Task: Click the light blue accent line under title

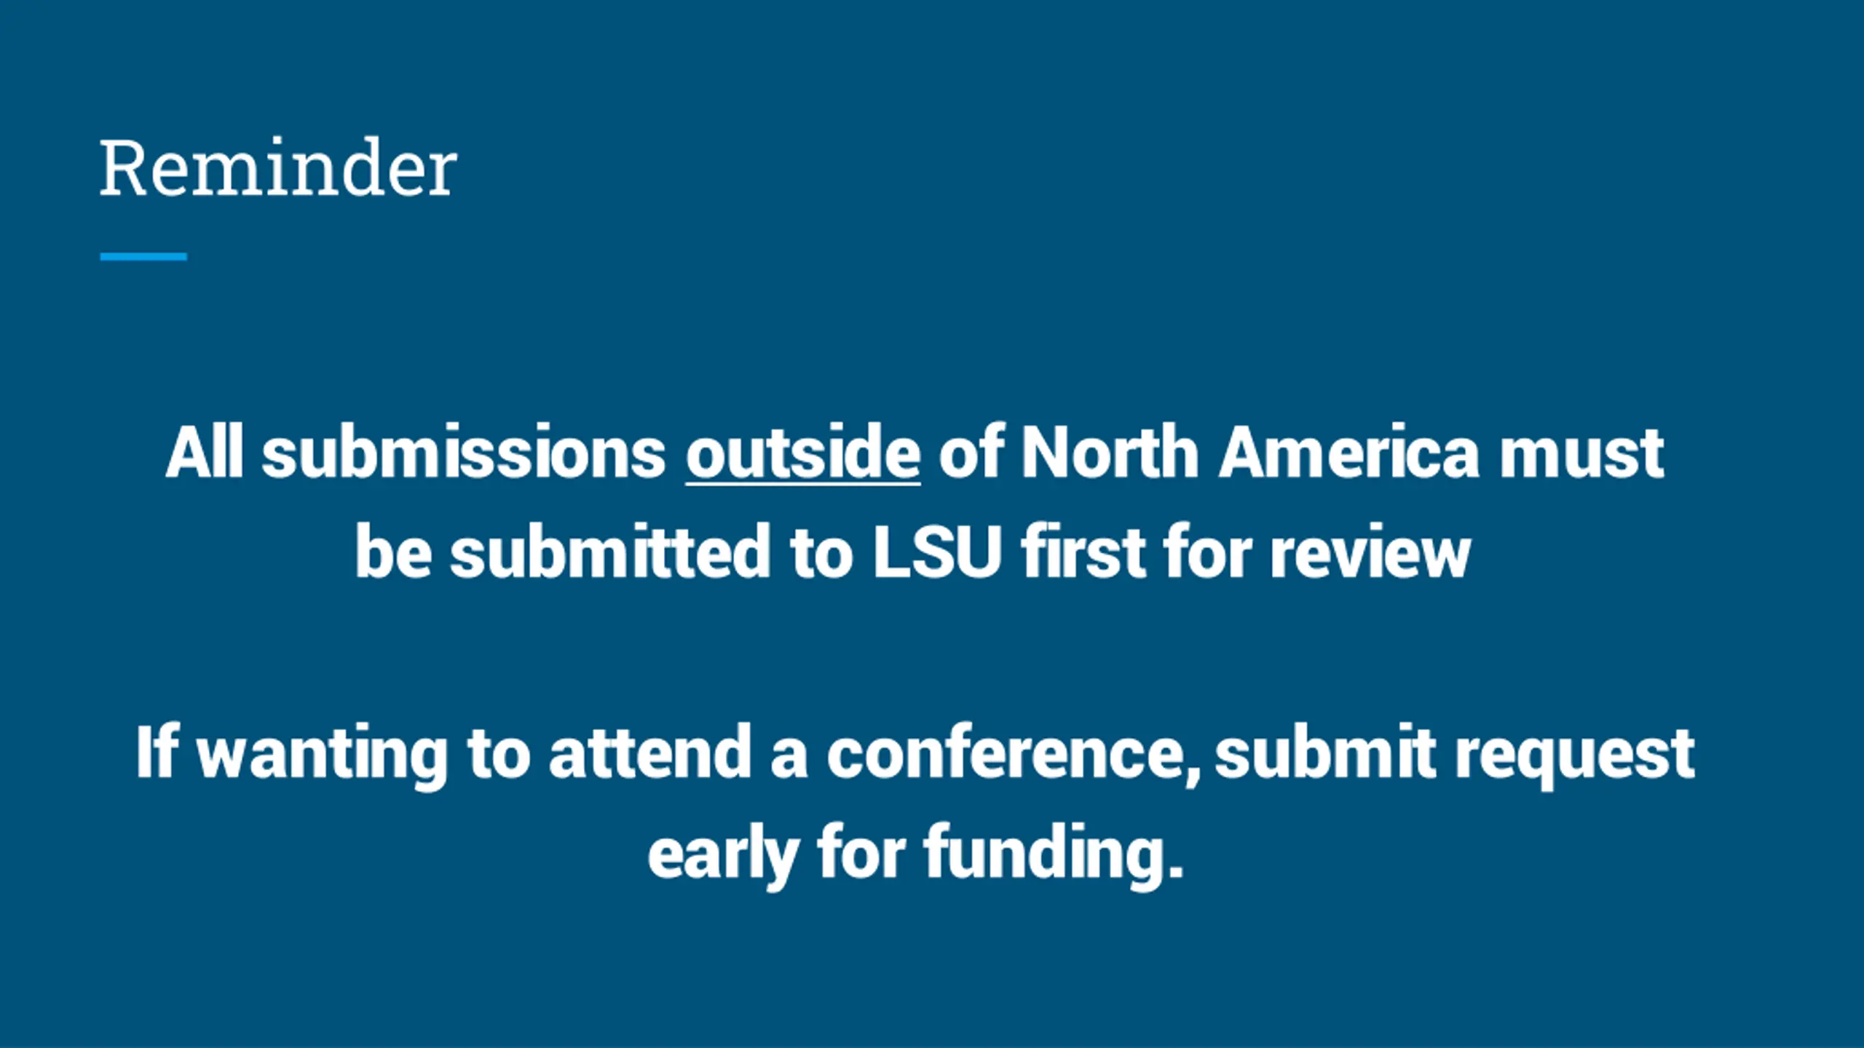Action: pyautogui.click(x=143, y=256)
